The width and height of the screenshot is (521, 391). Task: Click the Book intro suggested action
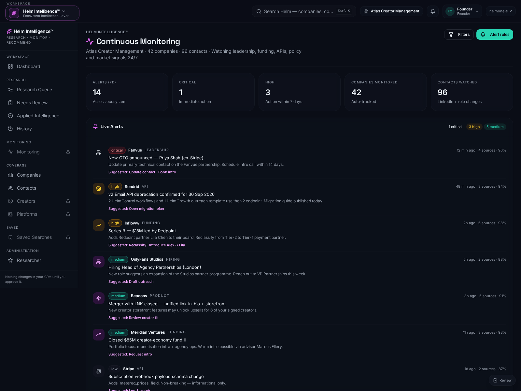pyautogui.click(x=167, y=172)
